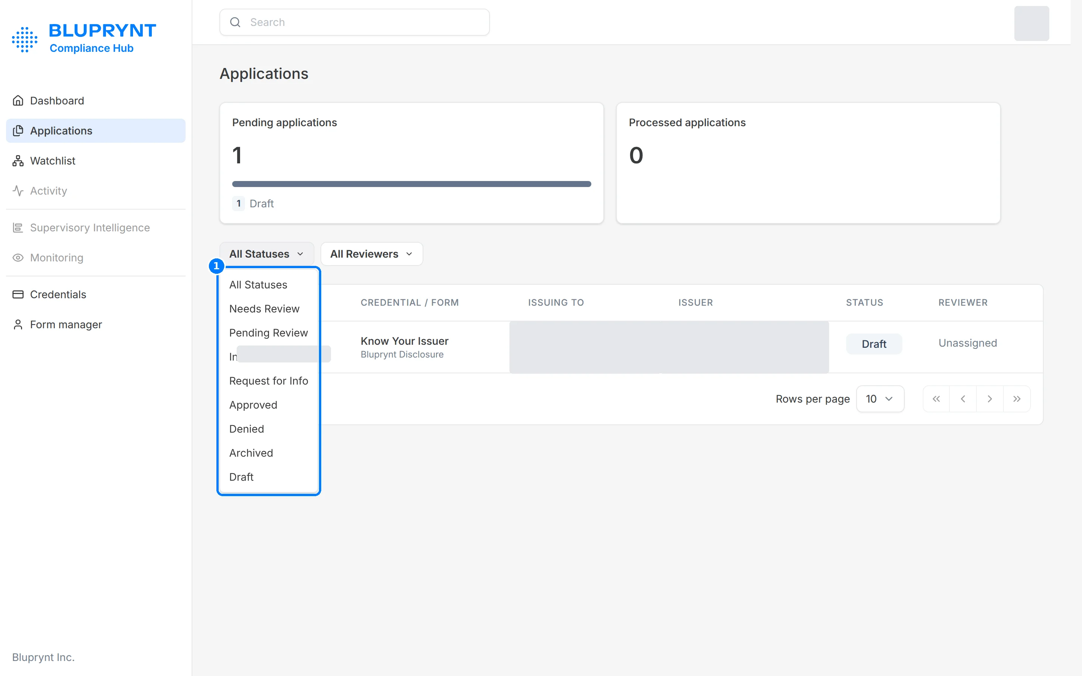Select All Statuses option in list

point(269,285)
